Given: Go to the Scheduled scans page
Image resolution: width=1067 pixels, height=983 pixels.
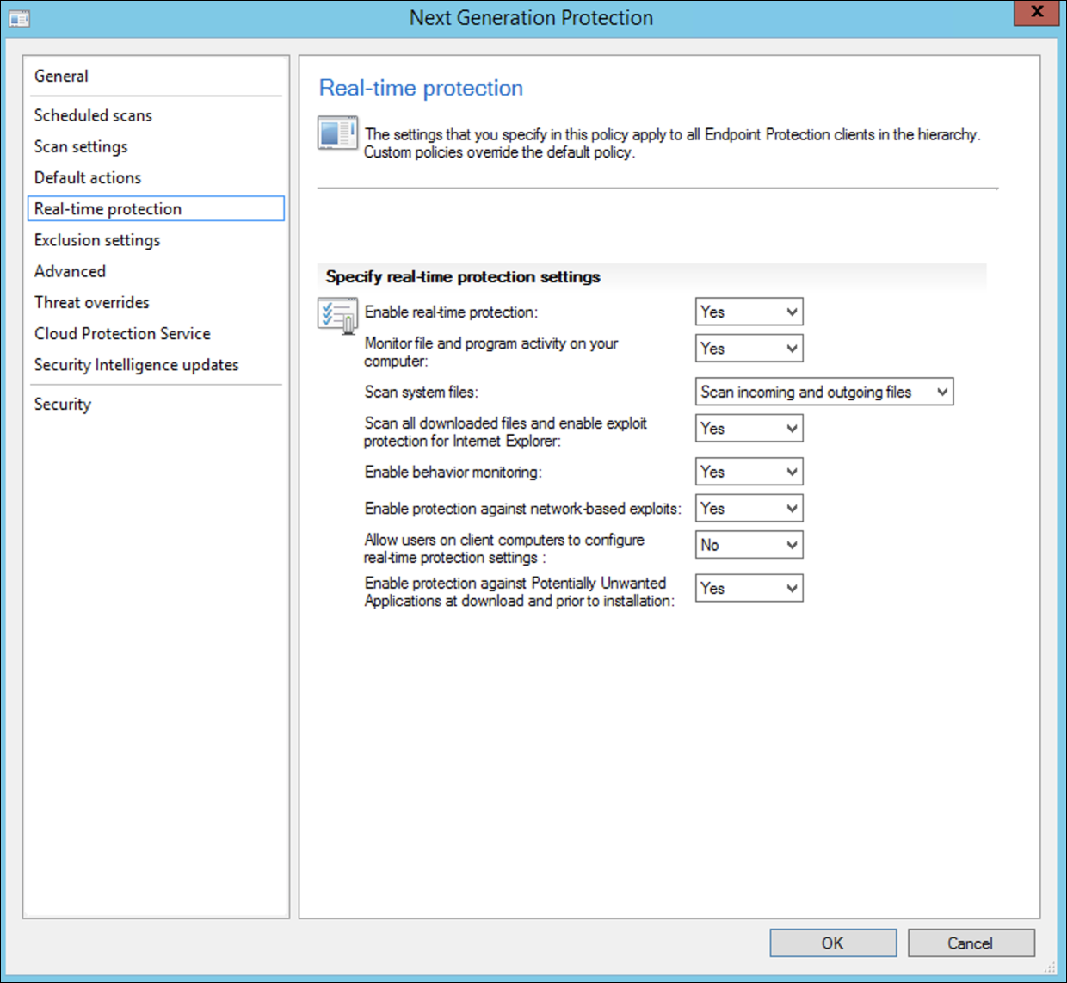Looking at the screenshot, I should [x=93, y=115].
